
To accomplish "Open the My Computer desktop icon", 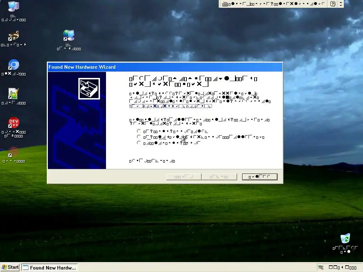I will [x=13, y=6].
